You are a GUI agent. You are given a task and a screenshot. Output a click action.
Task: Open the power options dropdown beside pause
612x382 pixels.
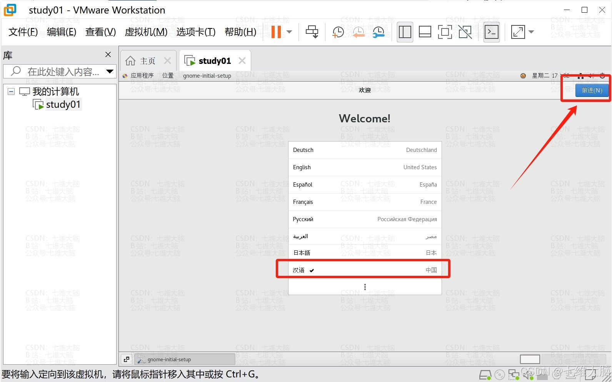290,32
